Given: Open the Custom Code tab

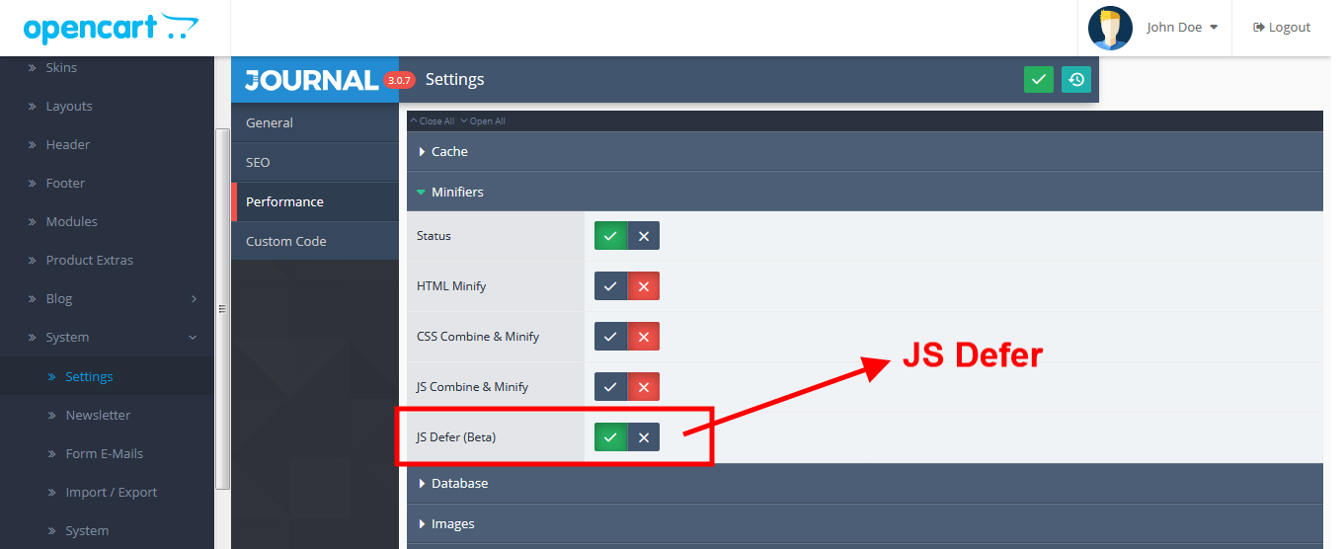Looking at the screenshot, I should tap(315, 241).
